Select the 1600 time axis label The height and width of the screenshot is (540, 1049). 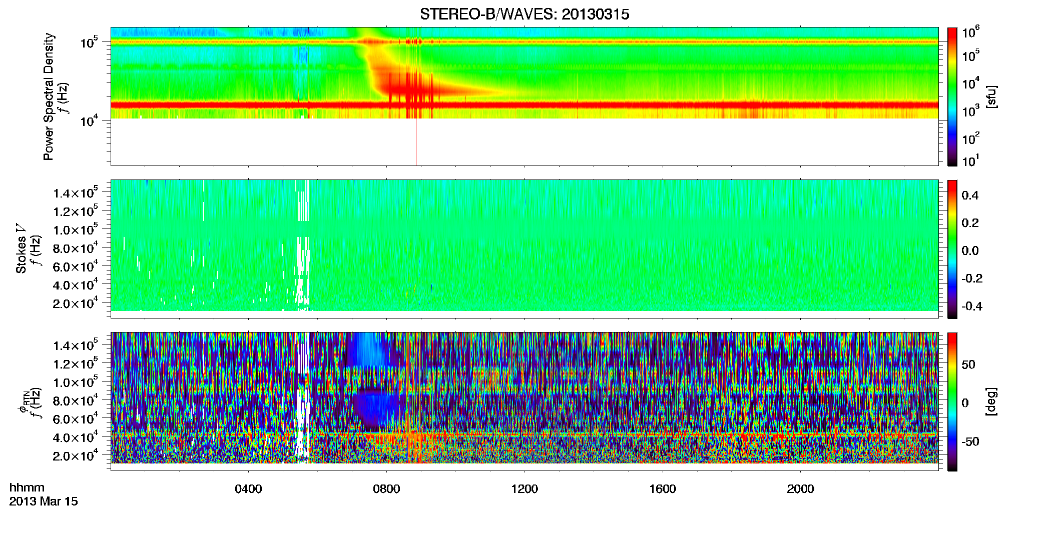tap(663, 489)
